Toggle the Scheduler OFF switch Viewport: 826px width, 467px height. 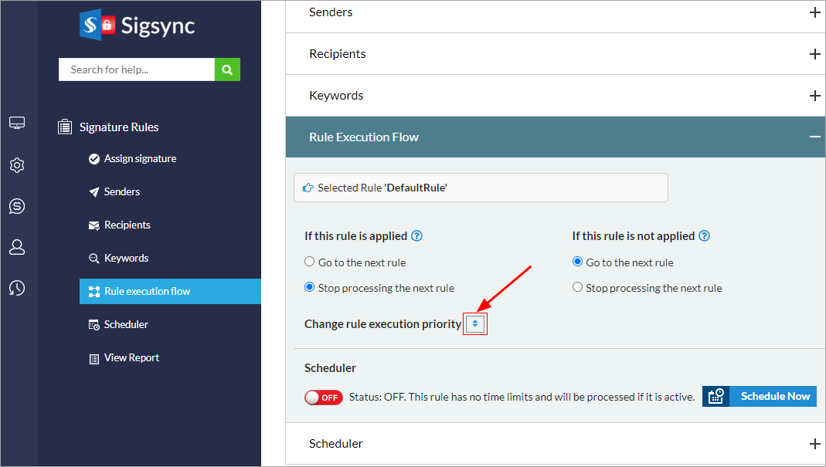click(324, 398)
